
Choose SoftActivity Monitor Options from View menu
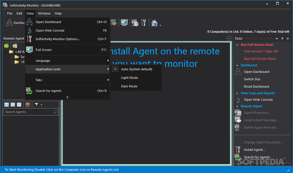(x=67, y=39)
